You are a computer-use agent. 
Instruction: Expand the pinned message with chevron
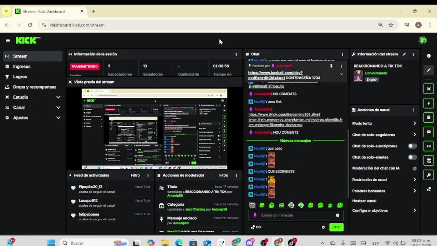(341, 74)
